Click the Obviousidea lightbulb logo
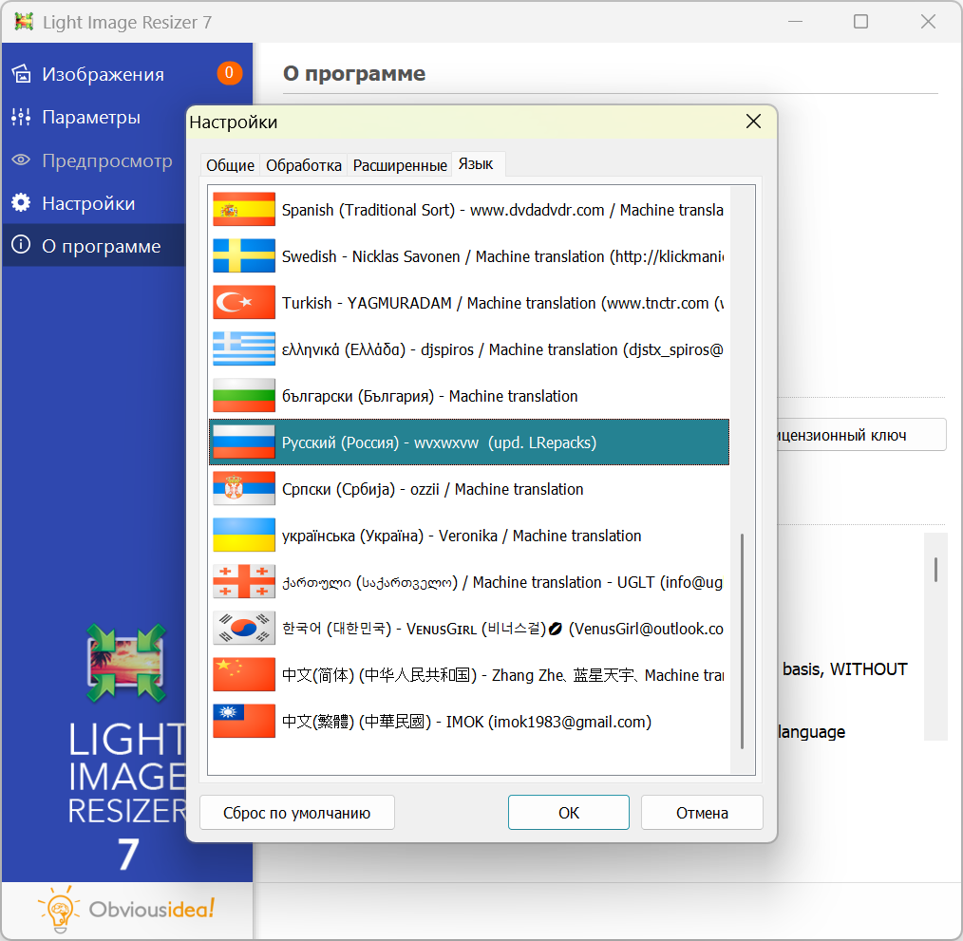Viewport: 963px width, 941px height. 59,910
